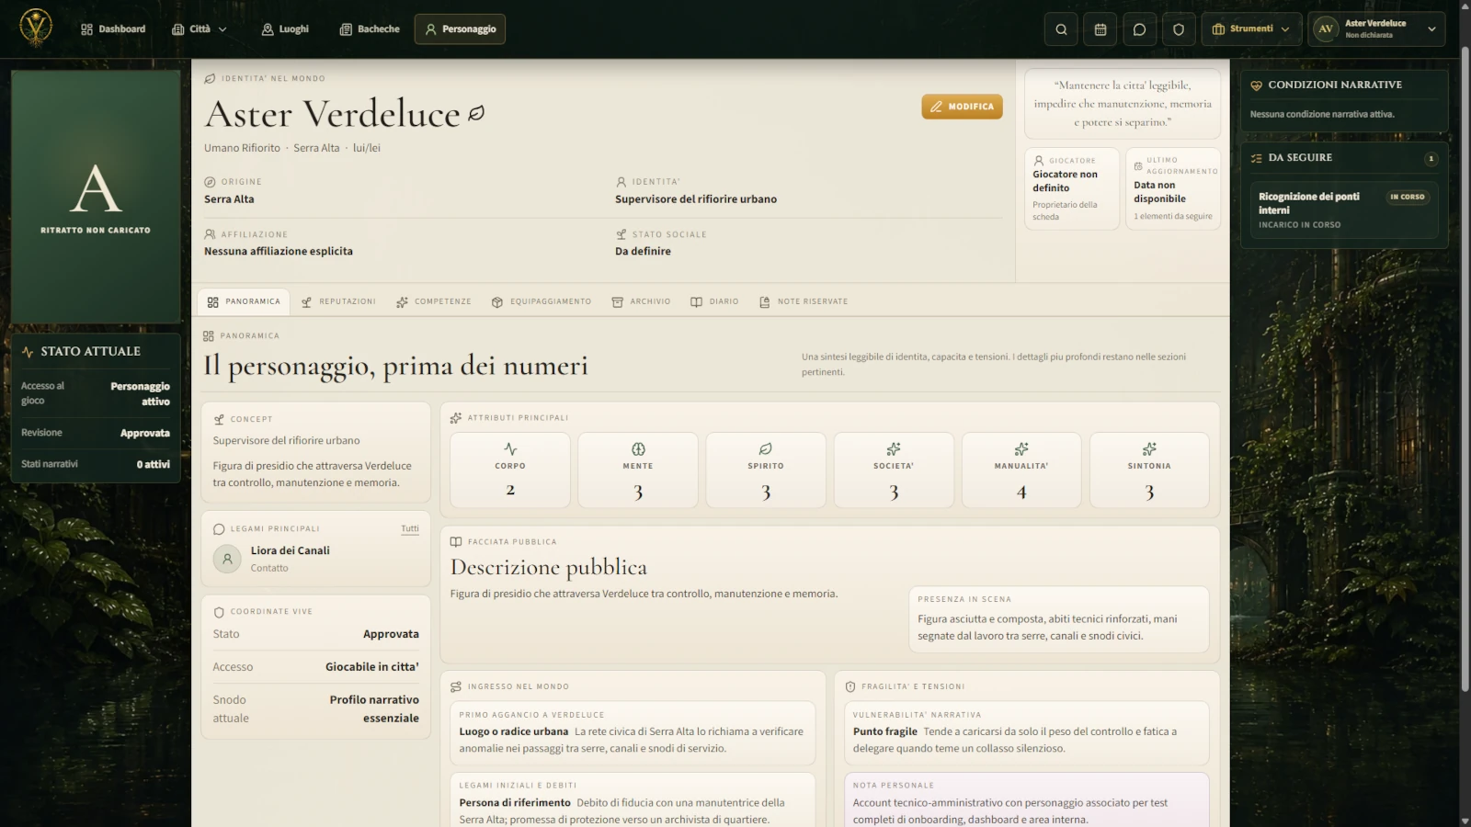The height and width of the screenshot is (827, 1471).
Task: Click the Facciata Pubblica book icon
Action: point(456,542)
